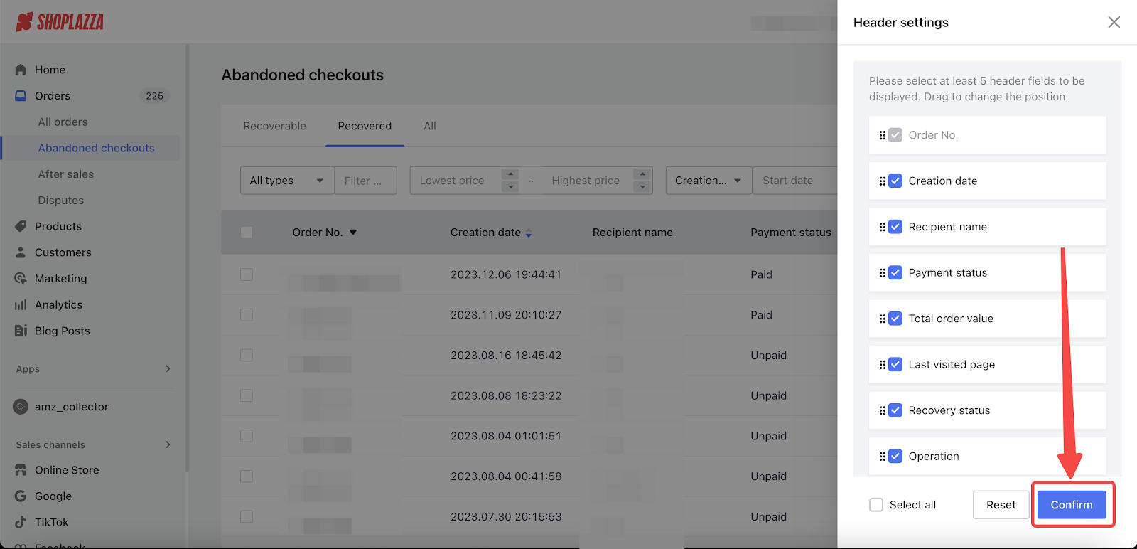Toggle the Select all checkbox
Screen dimensions: 1137x549
pos(876,505)
